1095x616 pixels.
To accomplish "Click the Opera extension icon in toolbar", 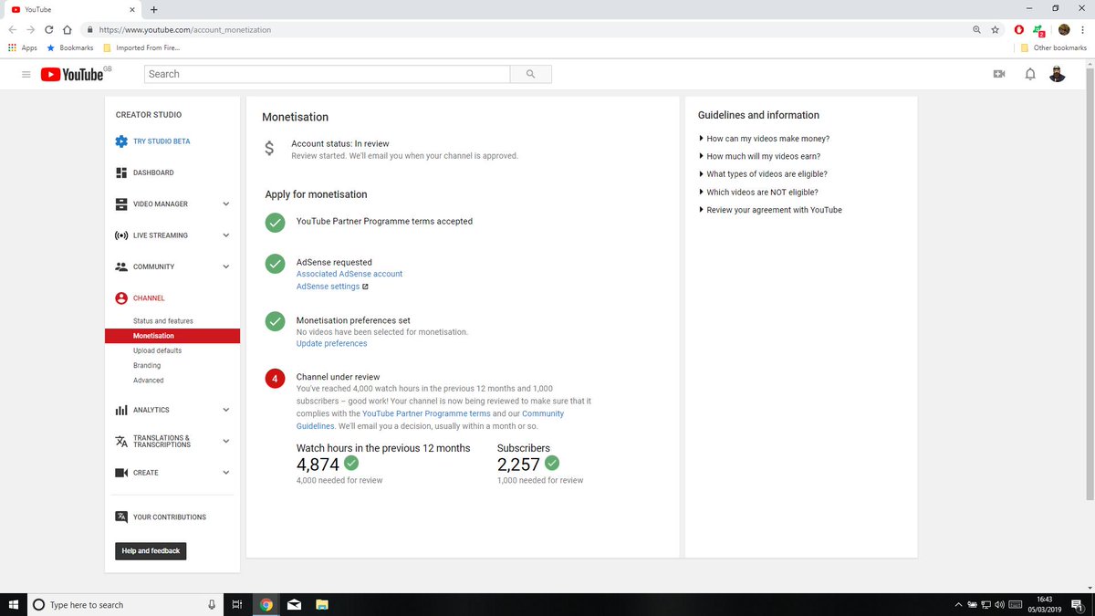I will click(1019, 29).
